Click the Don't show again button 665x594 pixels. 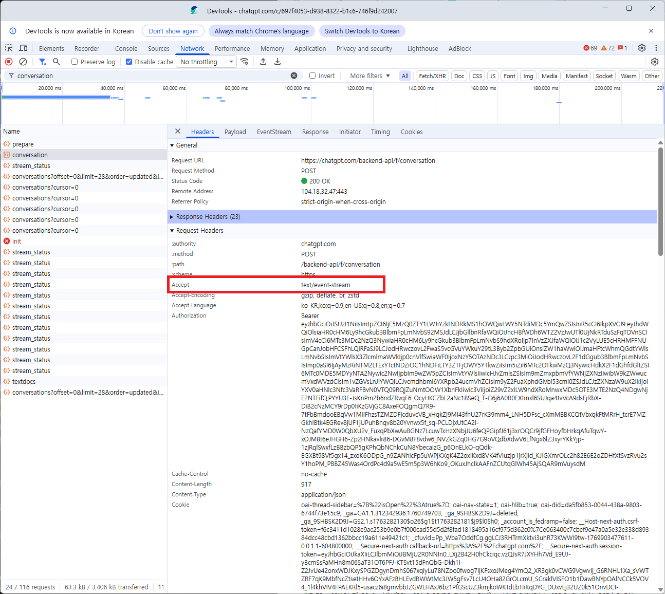[173, 31]
